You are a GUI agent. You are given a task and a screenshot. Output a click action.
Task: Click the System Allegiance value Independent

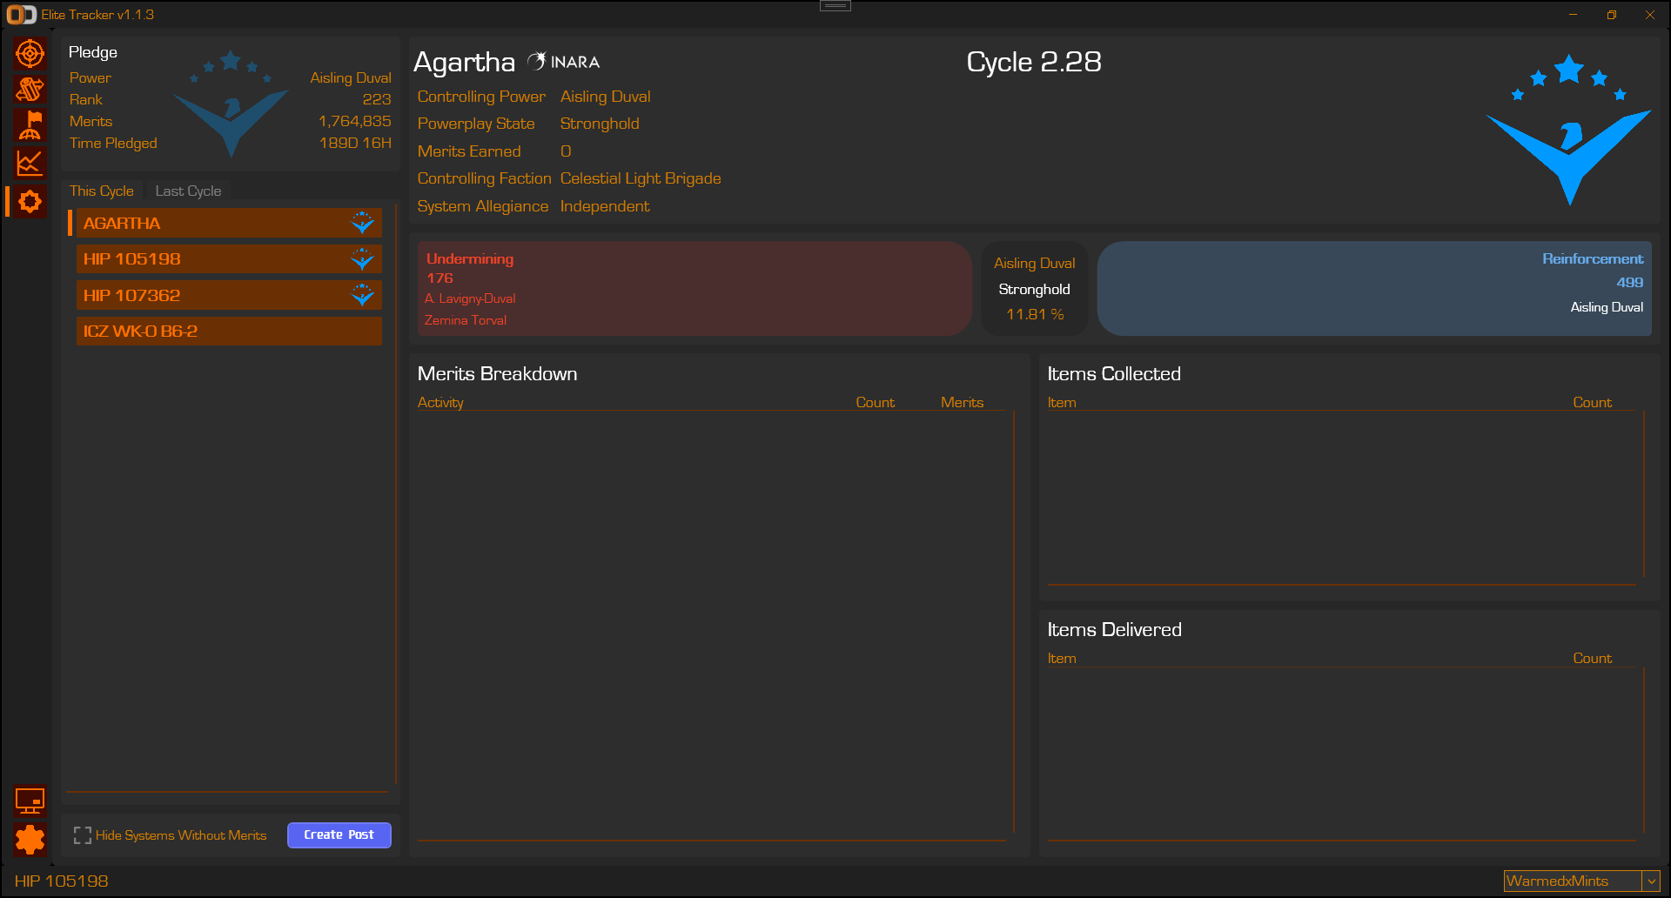pos(605,206)
